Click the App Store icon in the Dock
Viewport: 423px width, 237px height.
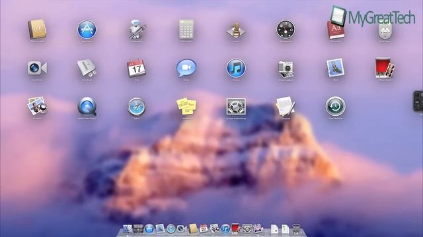[x=149, y=228]
